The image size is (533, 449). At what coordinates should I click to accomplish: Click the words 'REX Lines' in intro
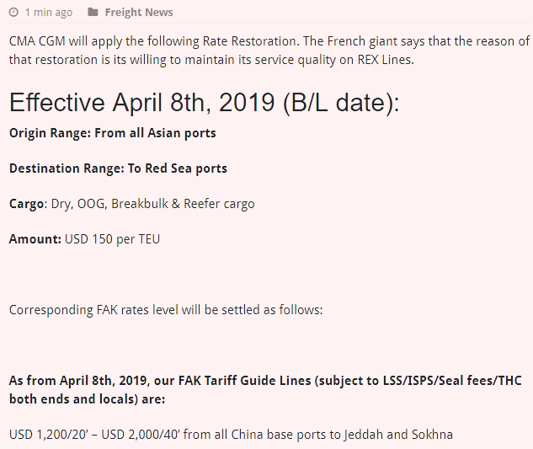point(385,60)
